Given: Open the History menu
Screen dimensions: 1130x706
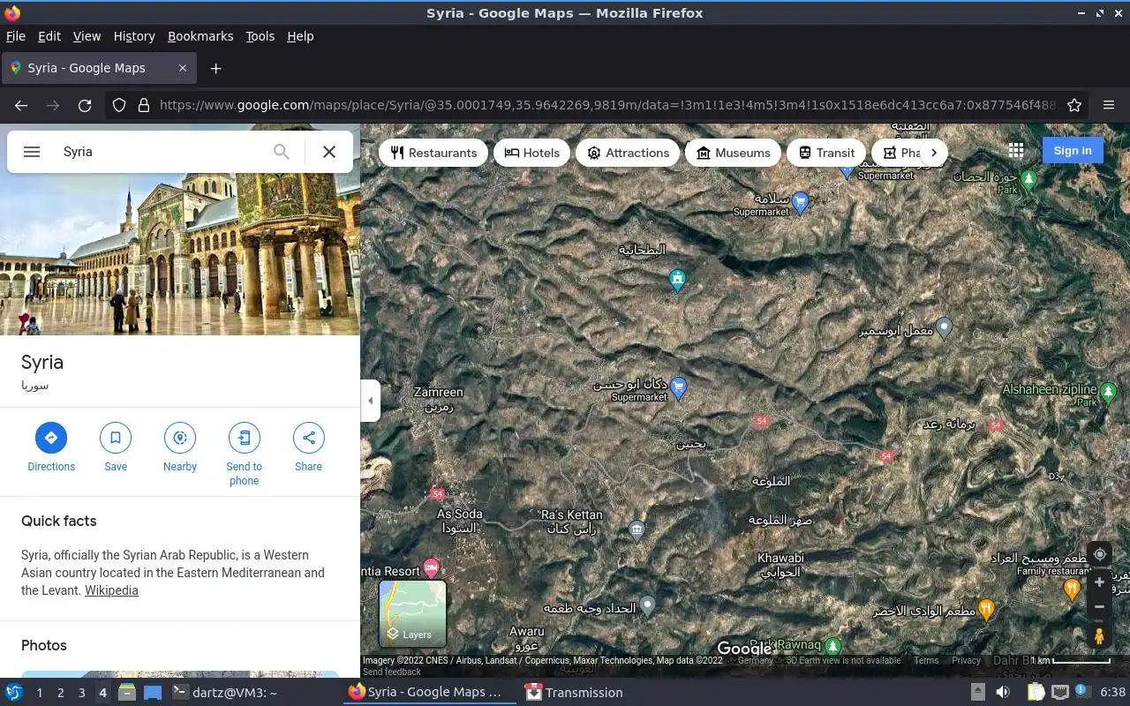Looking at the screenshot, I should click(134, 36).
